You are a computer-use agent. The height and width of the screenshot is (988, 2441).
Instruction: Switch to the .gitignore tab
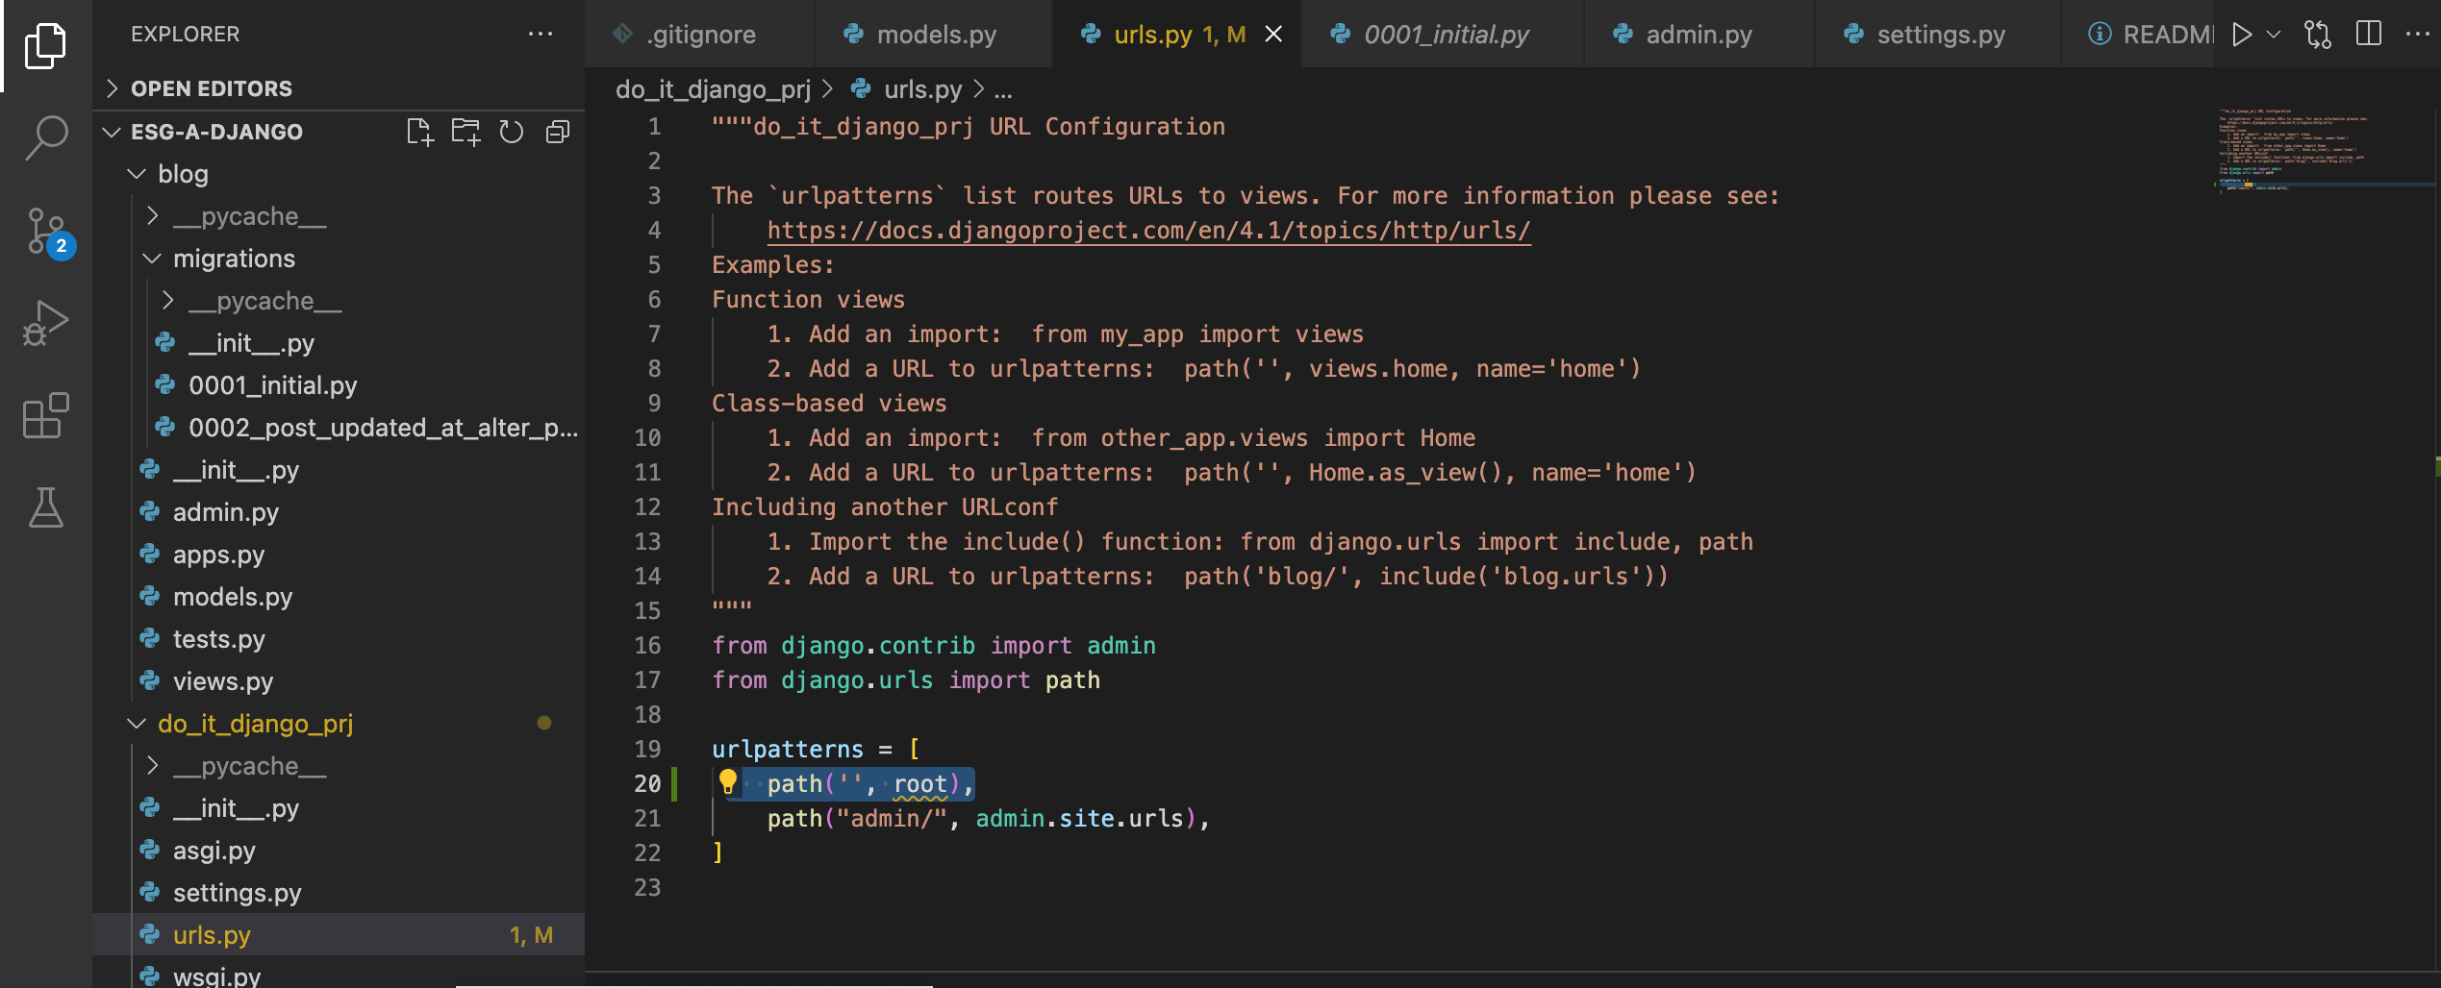[700, 35]
